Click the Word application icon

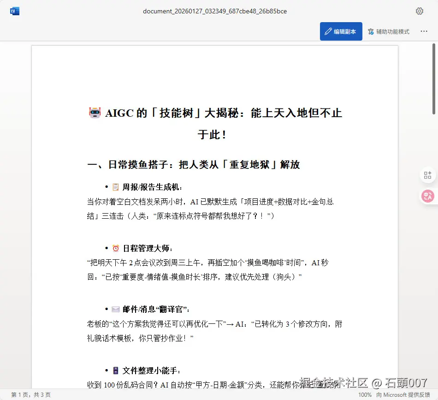pos(14,11)
